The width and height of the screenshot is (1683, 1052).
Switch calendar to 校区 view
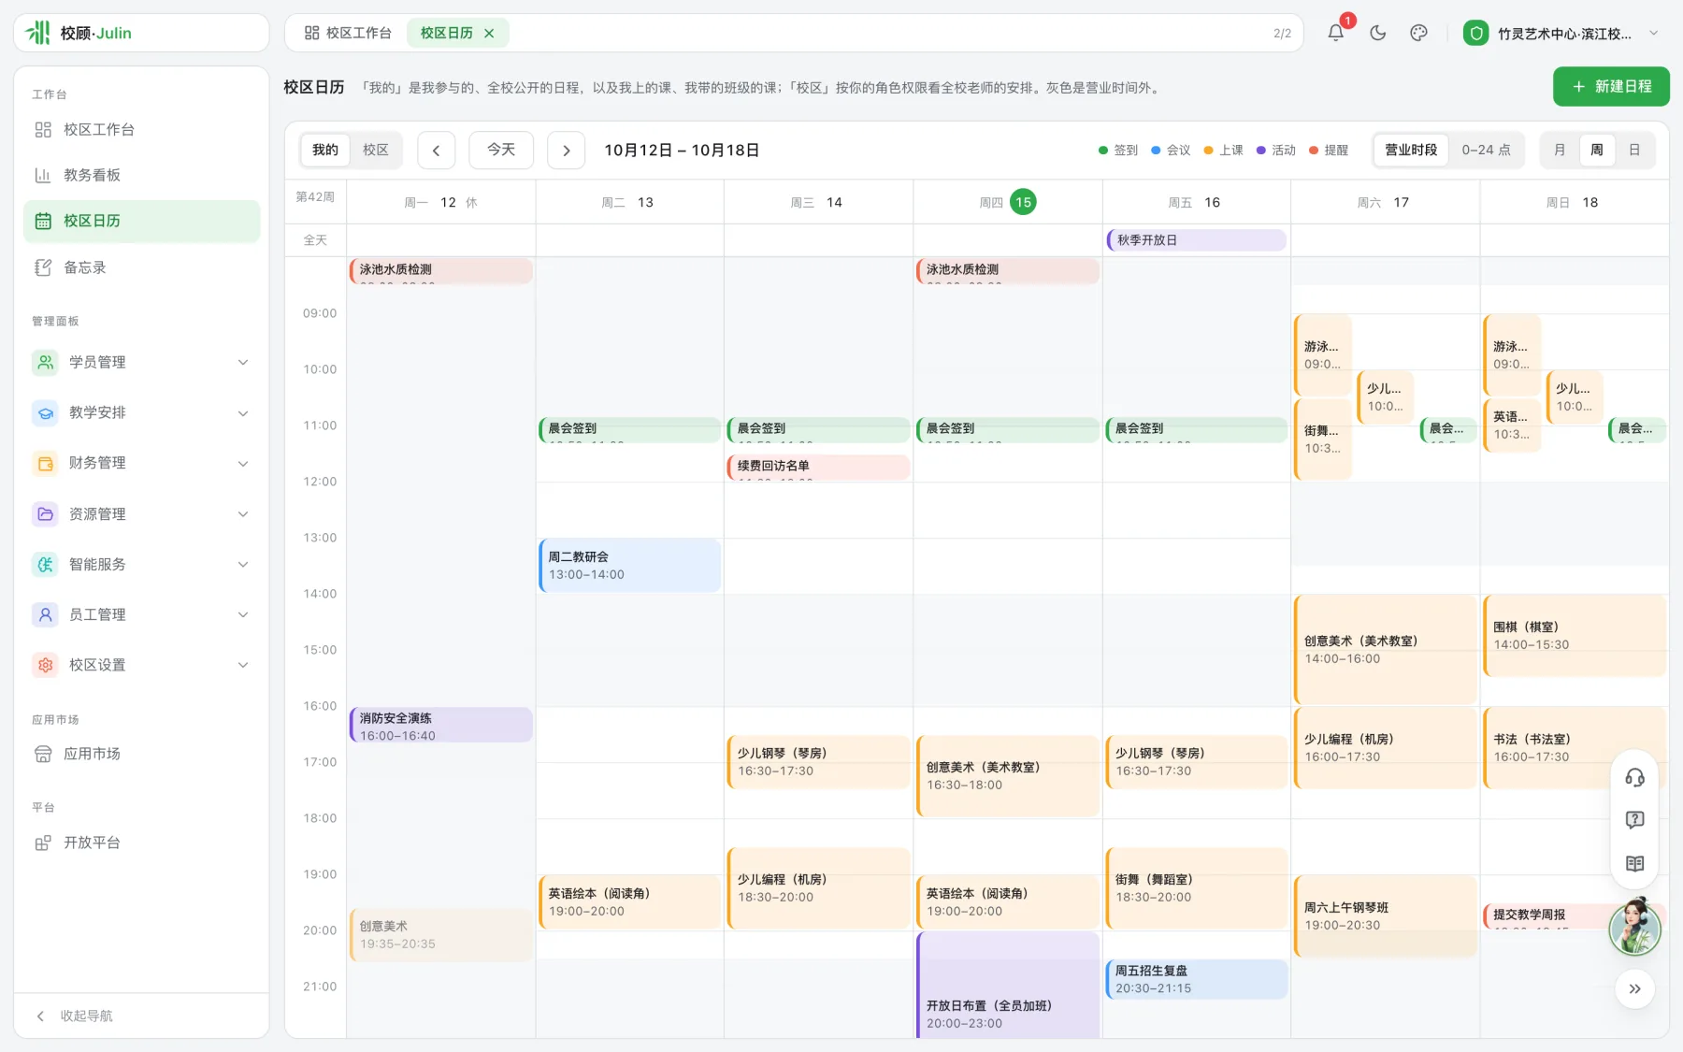click(x=376, y=150)
